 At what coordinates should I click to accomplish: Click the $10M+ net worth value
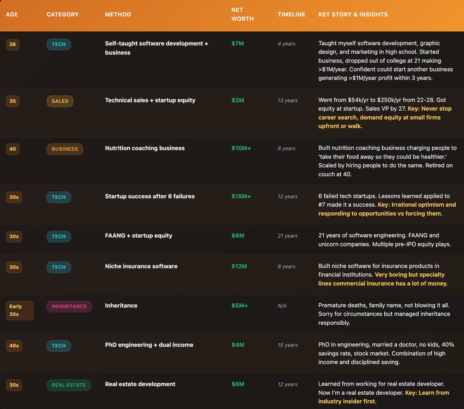241,148
